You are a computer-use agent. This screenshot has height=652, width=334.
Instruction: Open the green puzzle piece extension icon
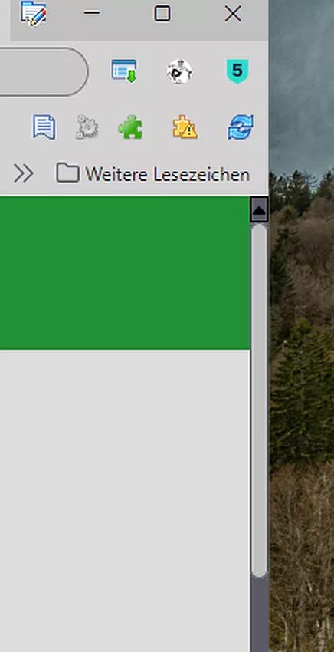tap(130, 127)
